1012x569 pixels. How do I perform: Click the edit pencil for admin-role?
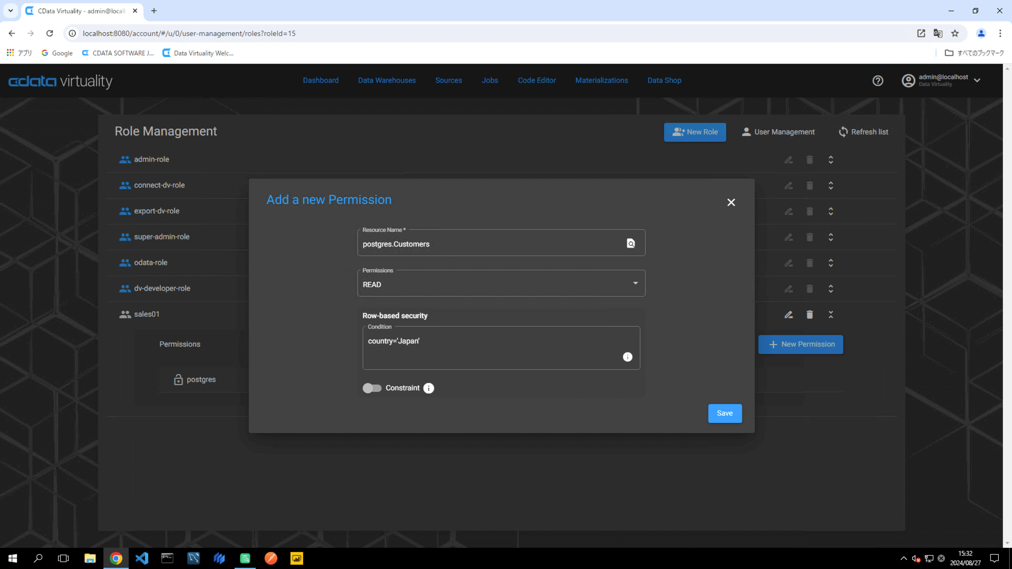pyautogui.click(x=789, y=160)
